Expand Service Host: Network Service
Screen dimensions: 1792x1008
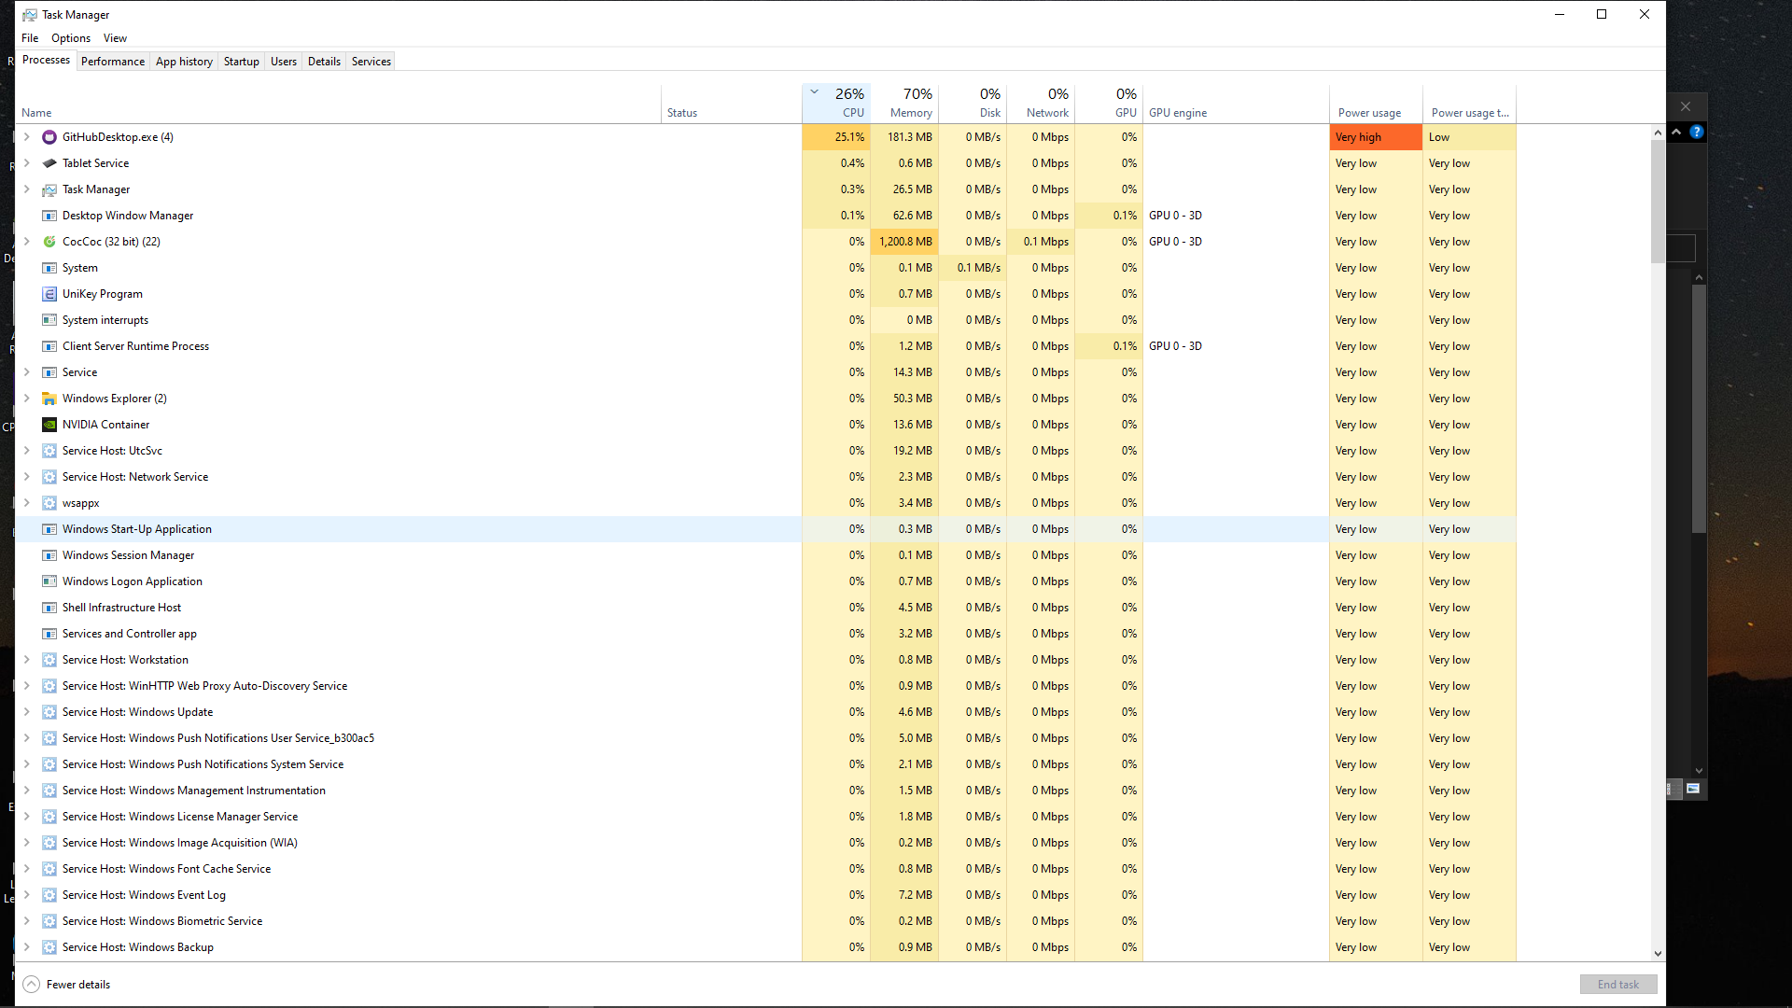27,477
